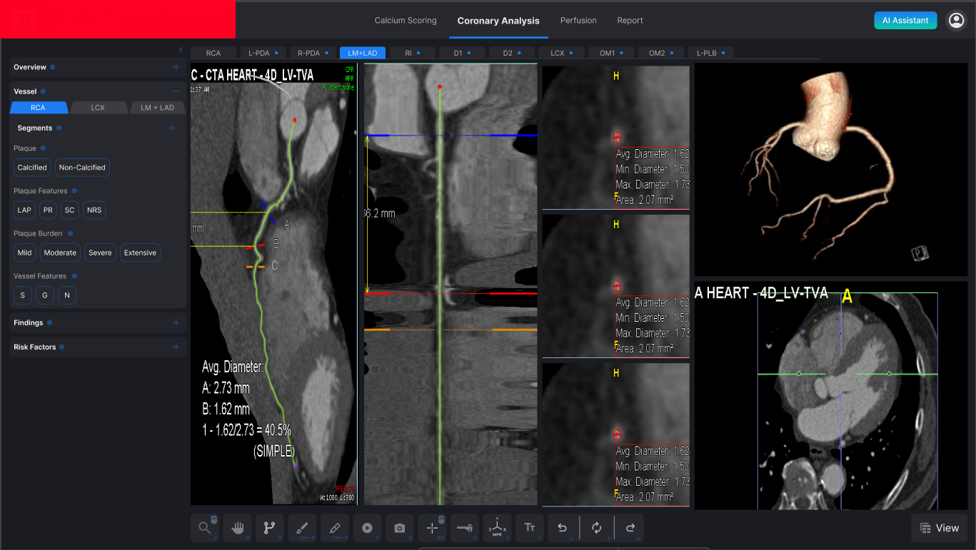Select LM + LAD tab in Vessel panel
This screenshot has width=976, height=550.
[157, 108]
